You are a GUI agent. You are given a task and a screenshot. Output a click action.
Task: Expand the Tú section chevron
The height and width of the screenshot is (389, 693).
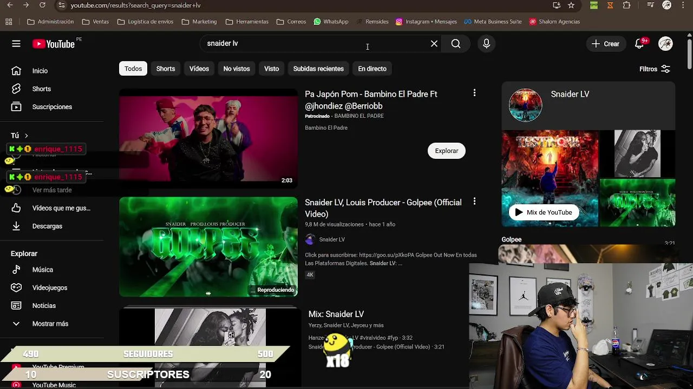point(26,136)
